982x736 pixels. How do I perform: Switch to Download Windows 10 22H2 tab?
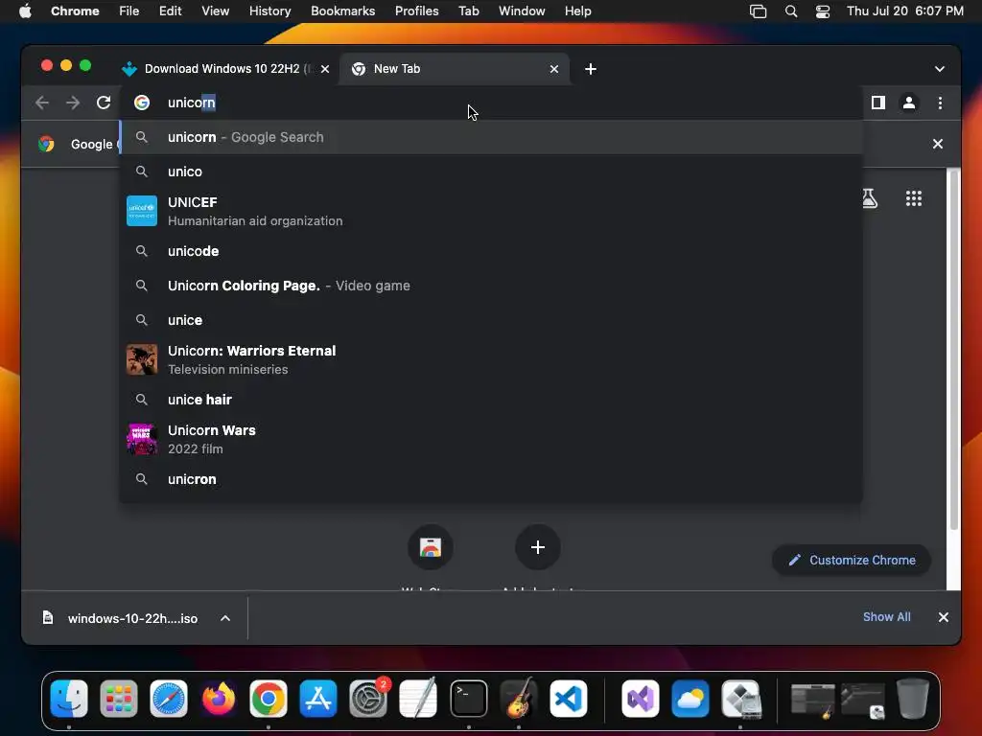tap(225, 69)
